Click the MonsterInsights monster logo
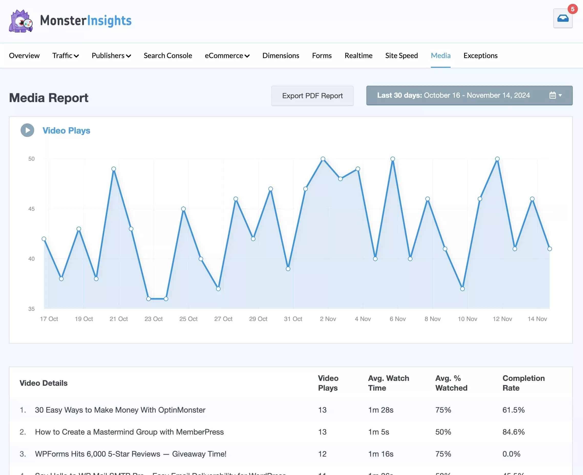583x475 pixels. coord(21,21)
